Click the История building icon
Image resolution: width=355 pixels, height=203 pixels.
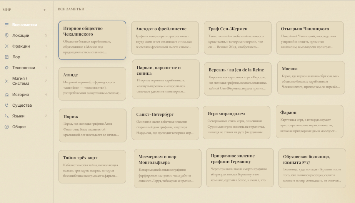7,95
